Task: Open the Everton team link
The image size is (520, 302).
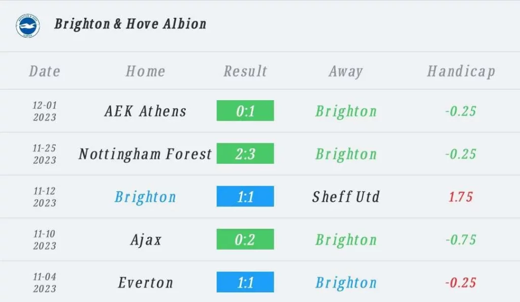Action: coord(146,283)
